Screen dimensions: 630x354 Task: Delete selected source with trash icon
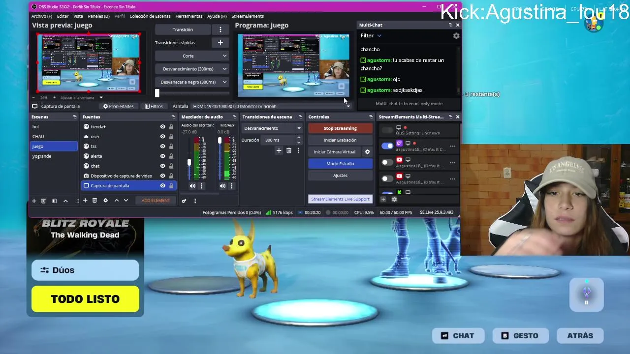tap(94, 201)
